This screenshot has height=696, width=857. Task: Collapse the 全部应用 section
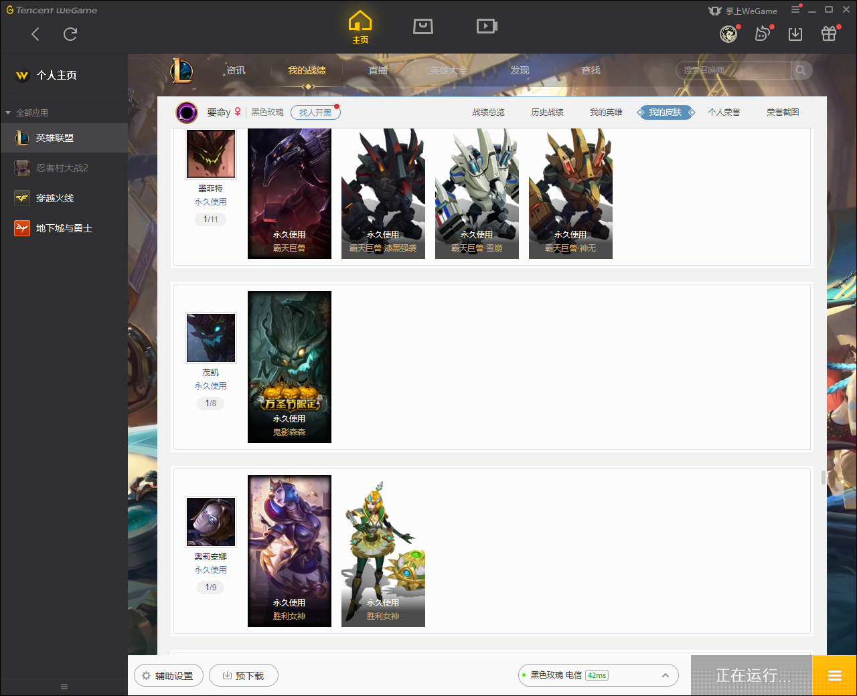click(27, 112)
